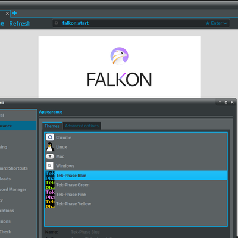Select the Tek-Phase Yellow theme
The width and height of the screenshot is (238, 238).
136,204
